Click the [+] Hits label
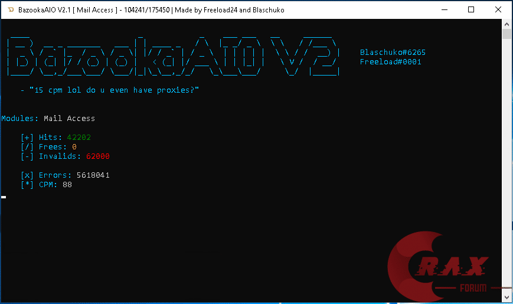513x304 pixels. tap(41, 138)
